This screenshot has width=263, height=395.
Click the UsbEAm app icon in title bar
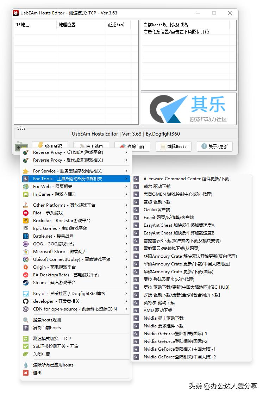coord(16,13)
